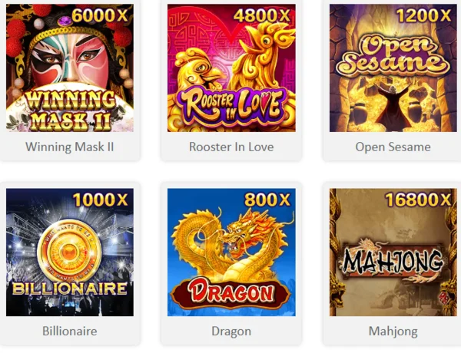Open the Winning Mask II game thumbnail
The image size is (461, 353).
point(70,68)
